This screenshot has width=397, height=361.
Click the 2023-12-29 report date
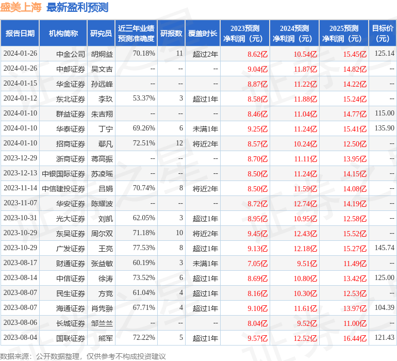coord(20,158)
